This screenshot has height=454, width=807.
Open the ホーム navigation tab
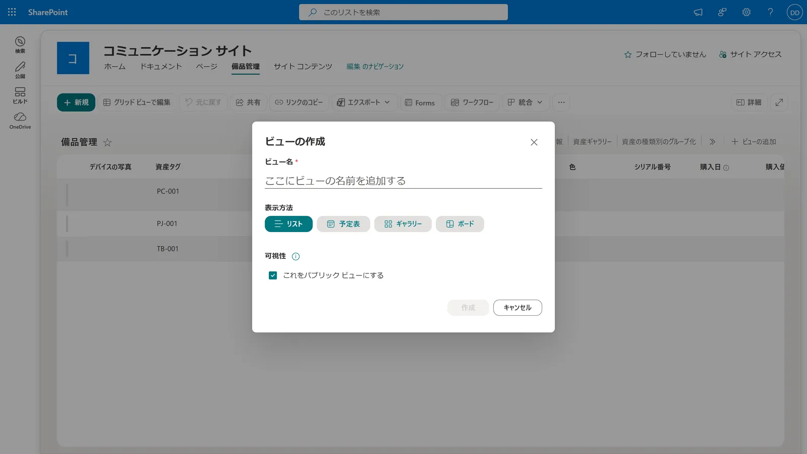click(x=115, y=67)
